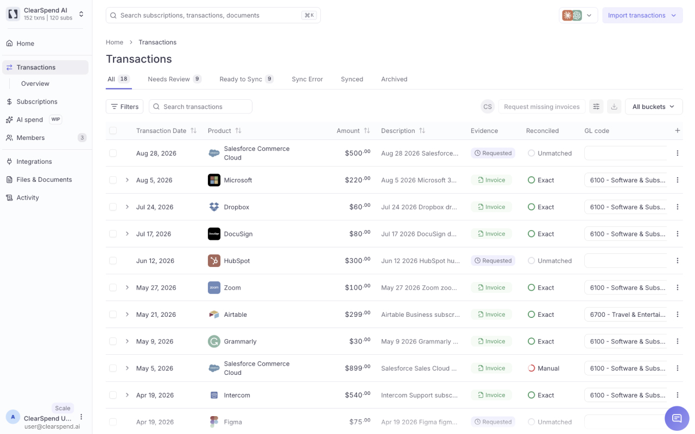The width and height of the screenshot is (695, 434).
Task: Sort by Description column arrows
Action: pos(422,131)
